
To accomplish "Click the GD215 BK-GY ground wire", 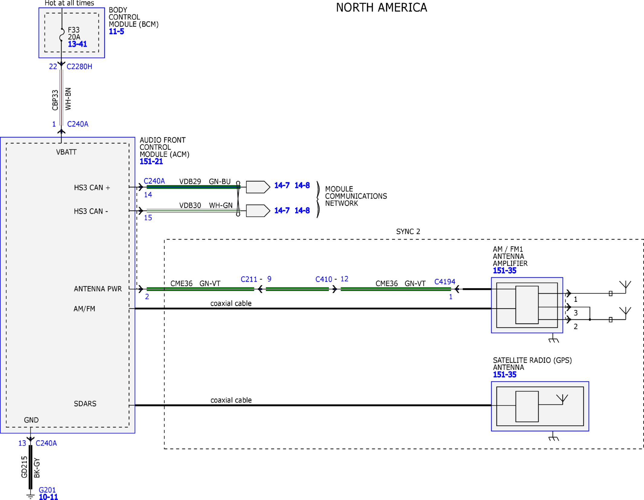I will (x=30, y=467).
